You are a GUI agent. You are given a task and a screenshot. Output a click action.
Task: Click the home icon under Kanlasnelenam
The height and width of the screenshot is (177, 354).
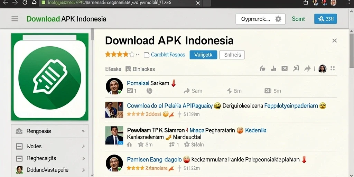click(x=129, y=145)
